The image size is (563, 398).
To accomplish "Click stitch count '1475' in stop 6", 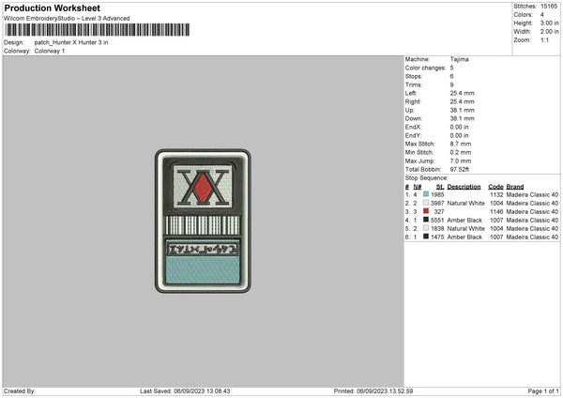I will point(437,237).
